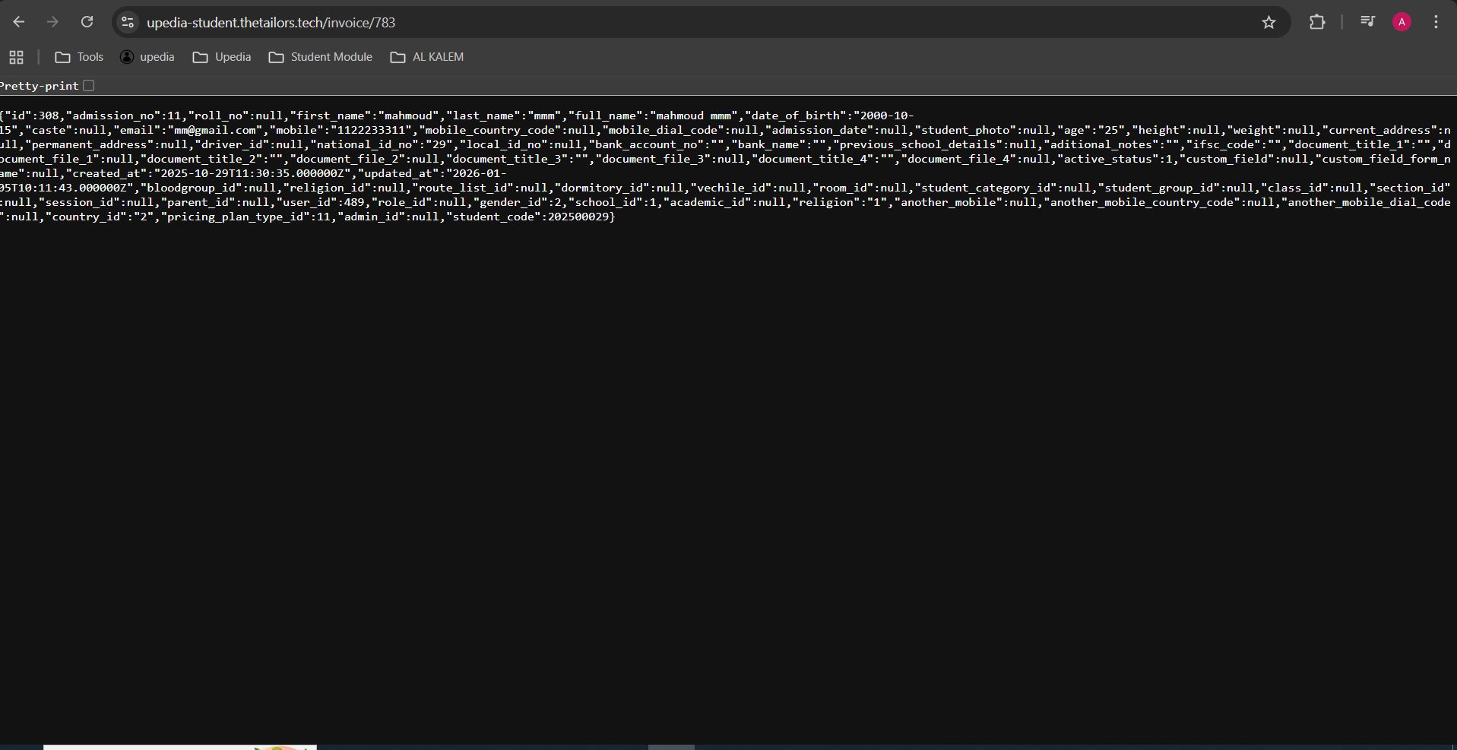
Task: Open the Student Module bookmark folder
Action: [321, 57]
